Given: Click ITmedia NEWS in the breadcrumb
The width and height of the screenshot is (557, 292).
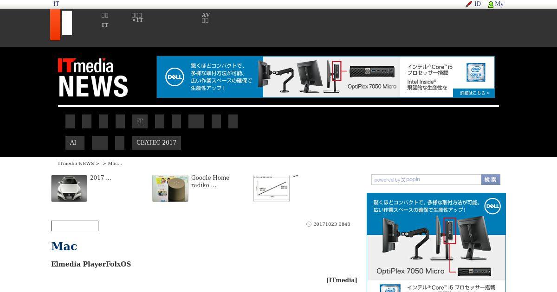Looking at the screenshot, I should (76, 164).
